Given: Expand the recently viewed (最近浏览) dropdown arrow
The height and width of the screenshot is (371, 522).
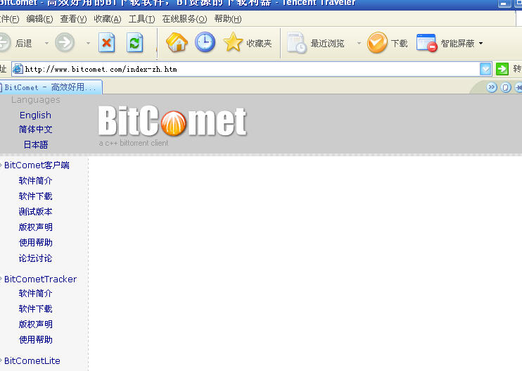Looking at the screenshot, I should click(x=359, y=43).
